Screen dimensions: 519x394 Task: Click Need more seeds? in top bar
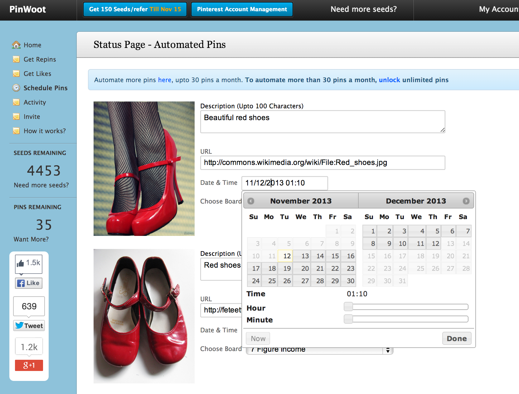click(364, 9)
